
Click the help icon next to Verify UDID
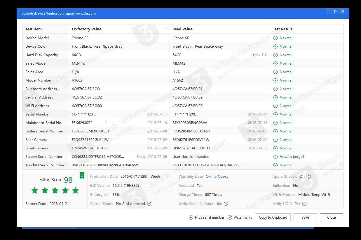(304, 204)
